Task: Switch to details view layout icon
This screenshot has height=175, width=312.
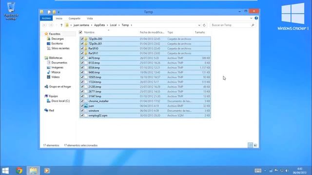Action: (x=250, y=145)
